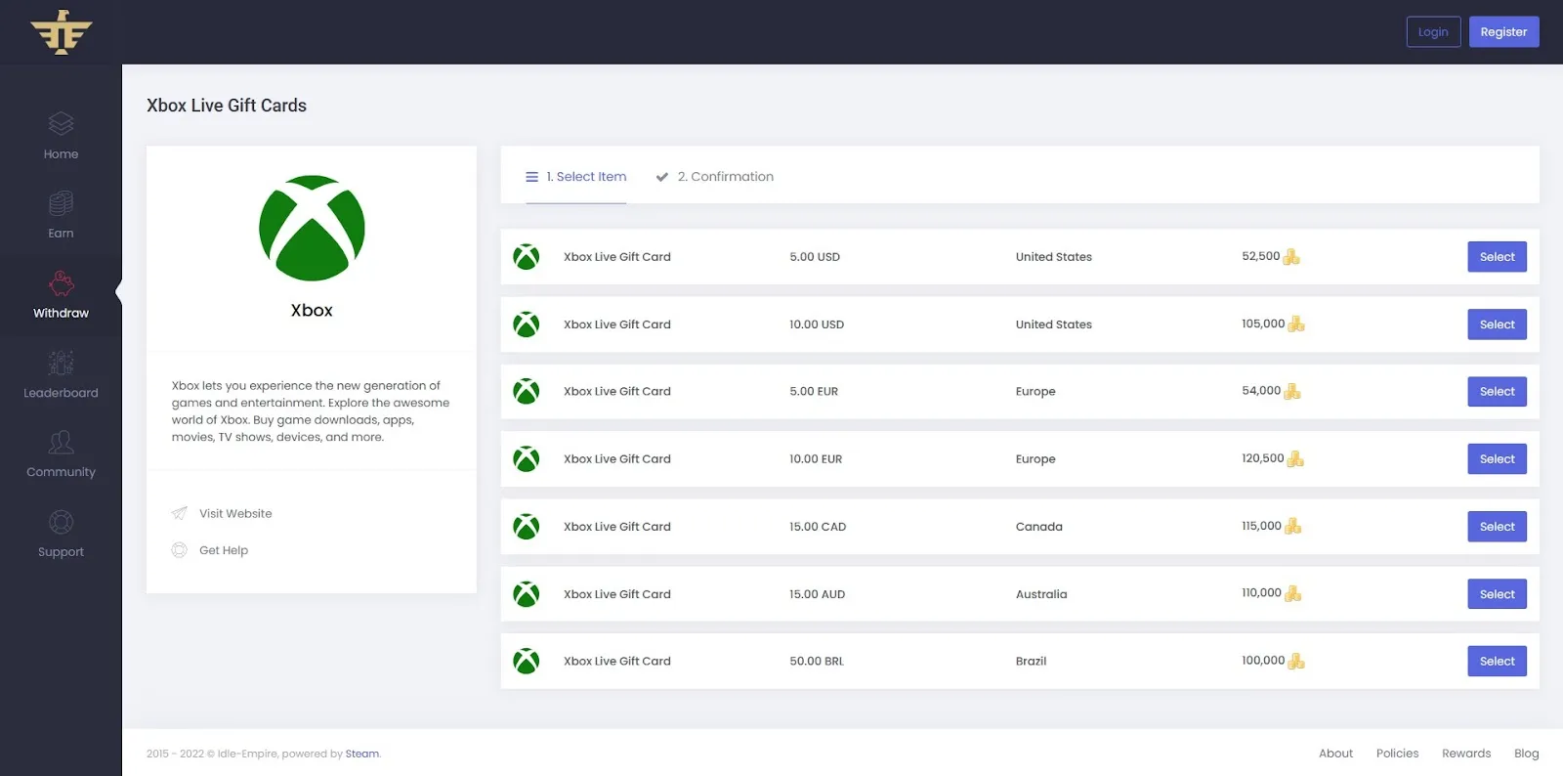Click the Visit Website paper plane icon
Screen dimensions: 1563x776
(180, 513)
